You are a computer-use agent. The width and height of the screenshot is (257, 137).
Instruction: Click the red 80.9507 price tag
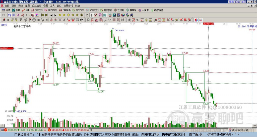pyautogui.click(x=7, y=48)
